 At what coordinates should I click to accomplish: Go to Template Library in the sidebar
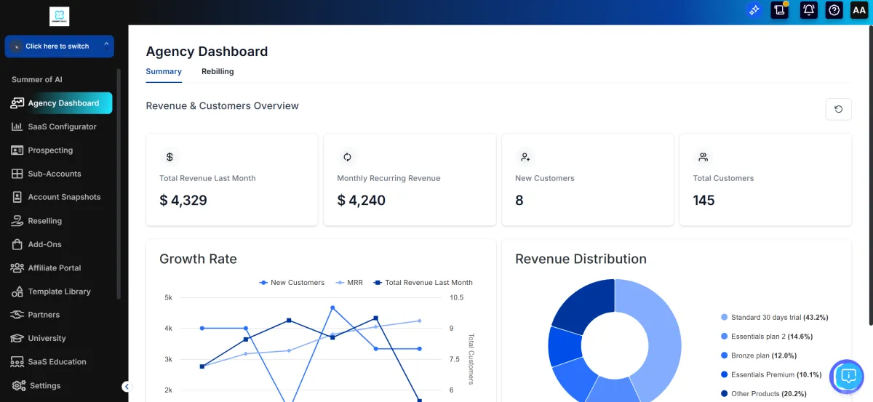pos(58,292)
